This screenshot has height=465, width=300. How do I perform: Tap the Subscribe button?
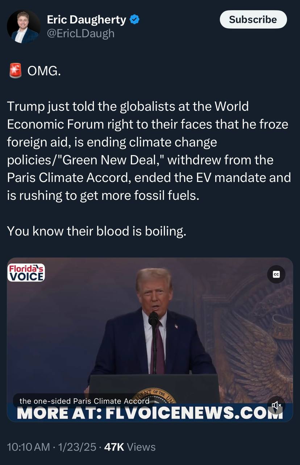[x=253, y=20]
